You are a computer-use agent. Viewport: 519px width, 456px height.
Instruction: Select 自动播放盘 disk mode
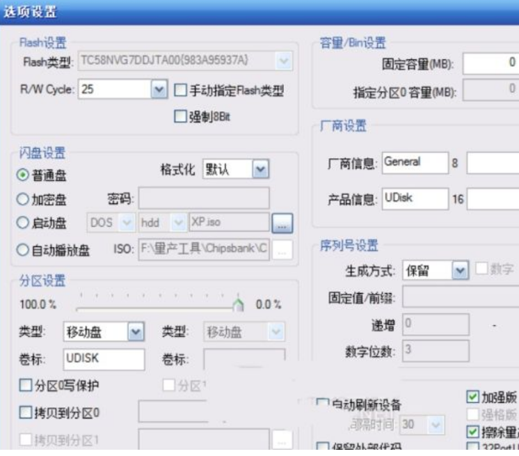(x=23, y=249)
